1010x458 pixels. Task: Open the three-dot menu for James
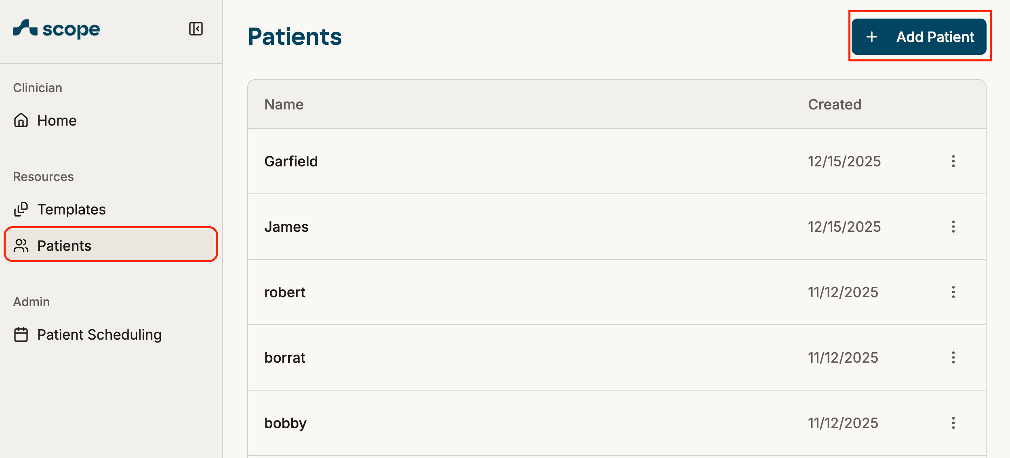coord(953,227)
